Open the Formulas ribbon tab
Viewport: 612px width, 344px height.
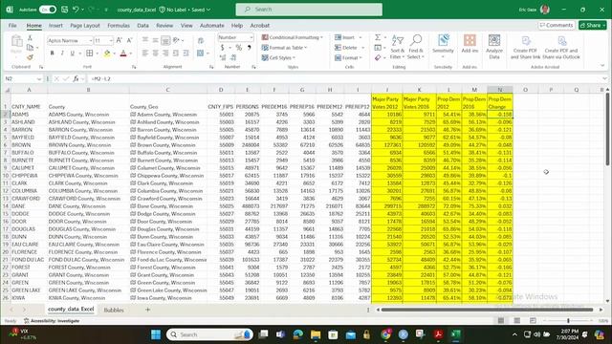click(x=119, y=26)
